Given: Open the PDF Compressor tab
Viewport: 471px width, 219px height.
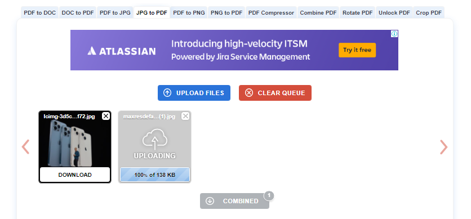Looking at the screenshot, I should coord(271,12).
